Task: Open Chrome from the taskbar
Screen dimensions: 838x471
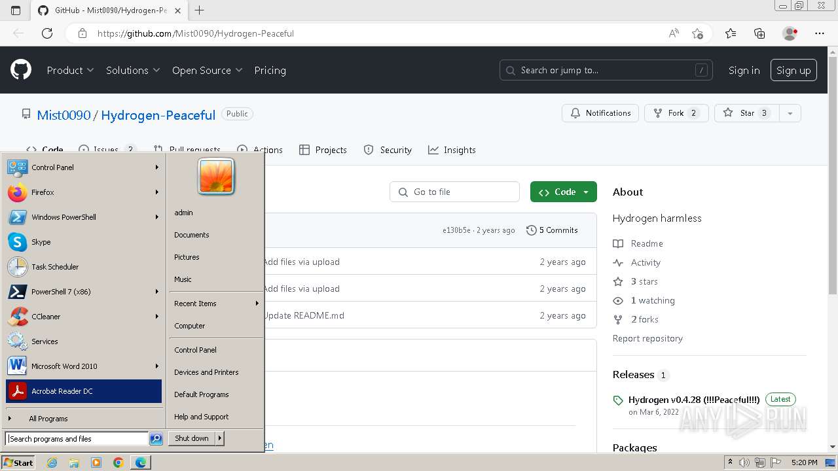Action: coord(118,462)
